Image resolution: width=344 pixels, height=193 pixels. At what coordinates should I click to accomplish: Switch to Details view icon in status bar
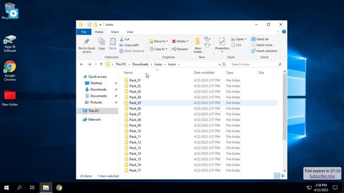(x=277, y=176)
